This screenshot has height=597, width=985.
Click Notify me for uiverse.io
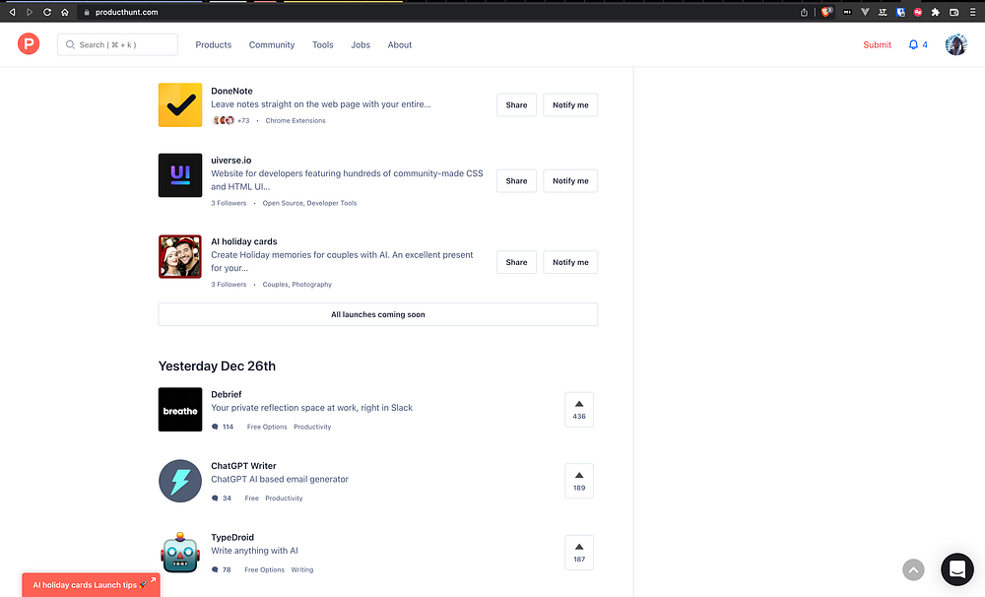pos(570,181)
